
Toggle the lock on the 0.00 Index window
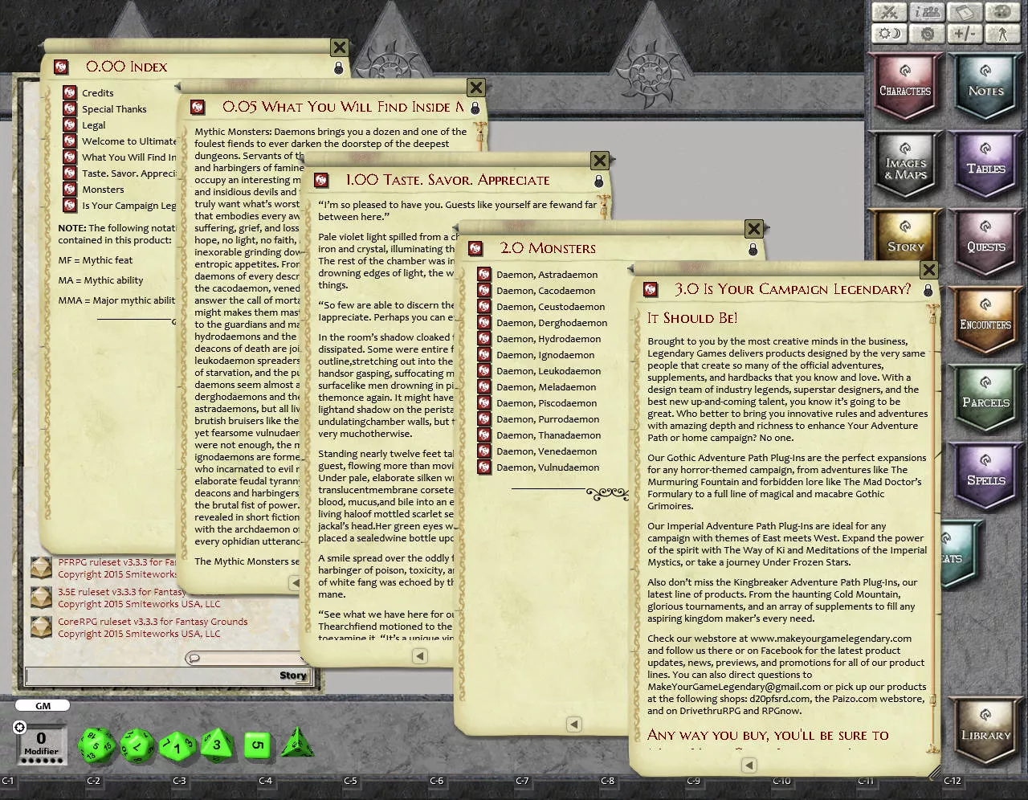point(338,68)
